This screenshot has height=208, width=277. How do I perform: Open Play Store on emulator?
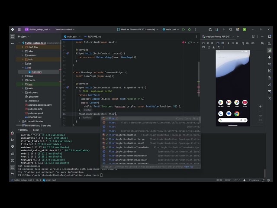(221, 103)
